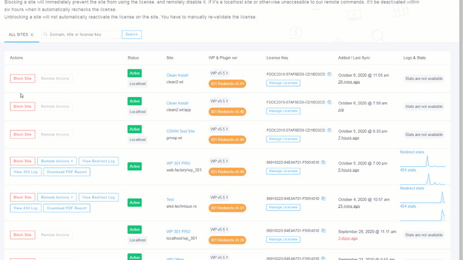This screenshot has height=260, width=463.
Task: Click 301 Redirects v5.41 badge for clean2.wt
Action: click(x=227, y=84)
